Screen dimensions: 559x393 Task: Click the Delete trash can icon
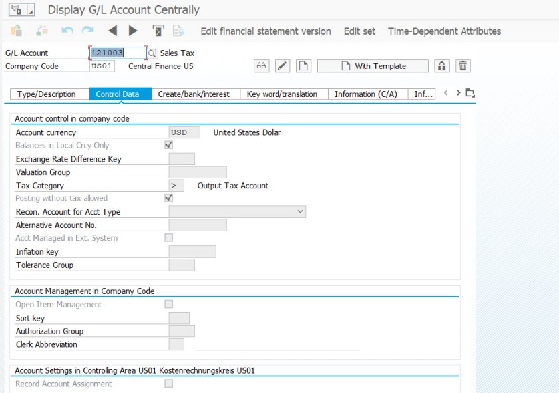(463, 66)
